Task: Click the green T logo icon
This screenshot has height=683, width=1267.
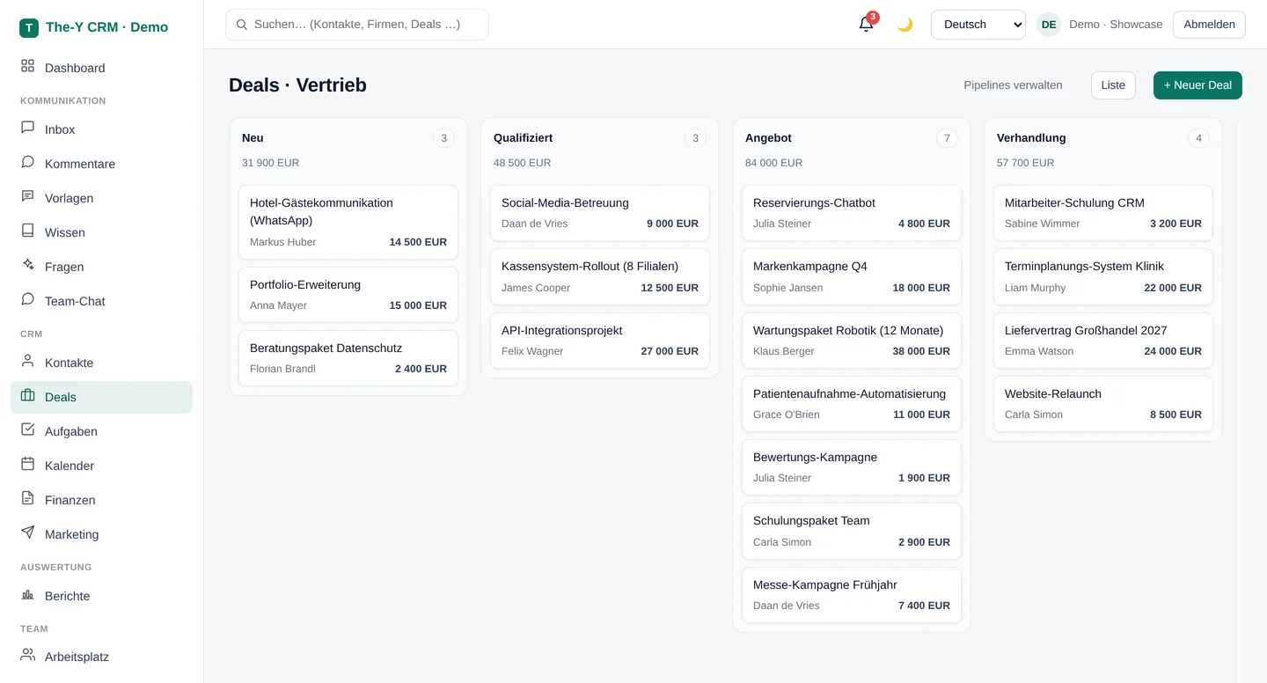Action: (29, 27)
